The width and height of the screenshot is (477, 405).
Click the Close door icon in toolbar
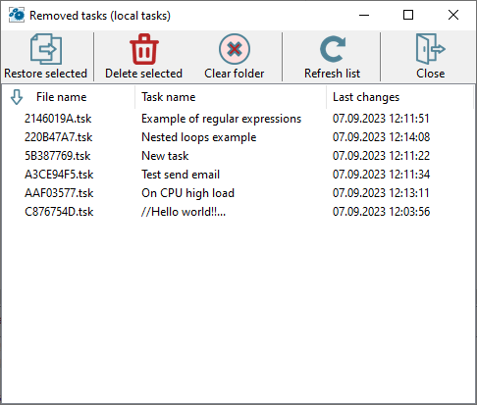tap(430, 49)
